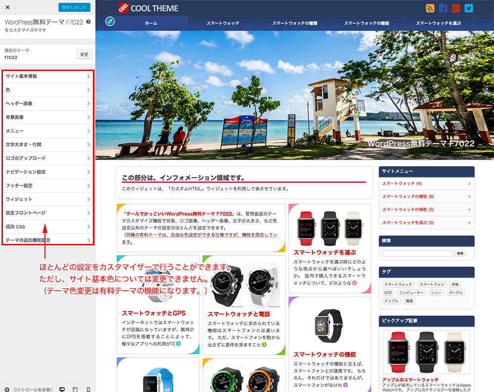
Task: Open the 固定フロントページ section
Action: pyautogui.click(x=48, y=213)
